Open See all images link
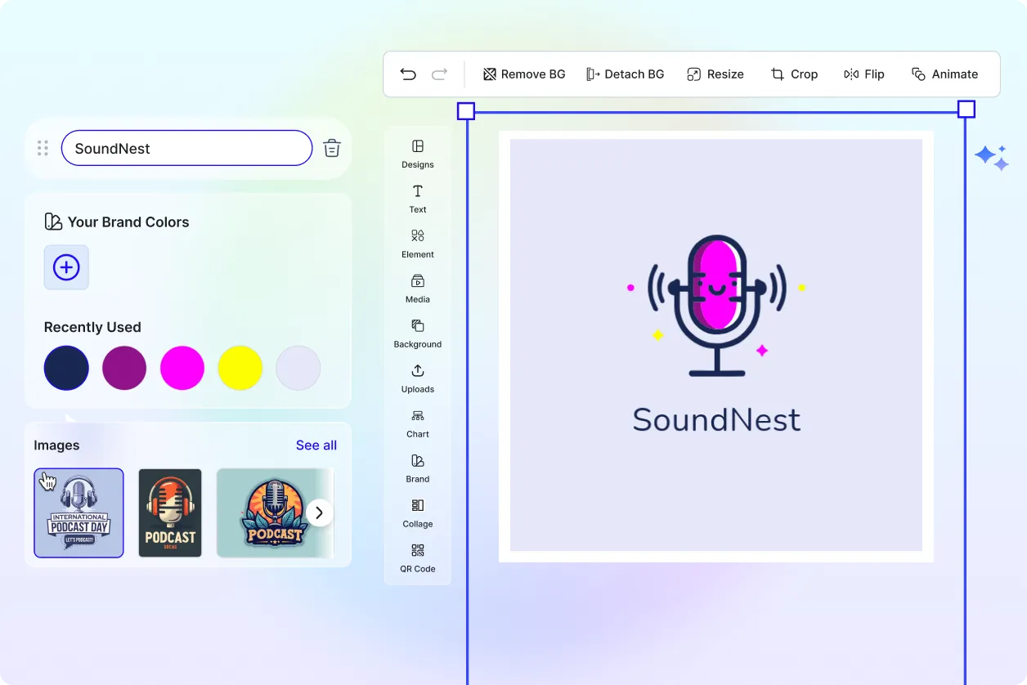This screenshot has width=1027, height=685. tap(316, 445)
